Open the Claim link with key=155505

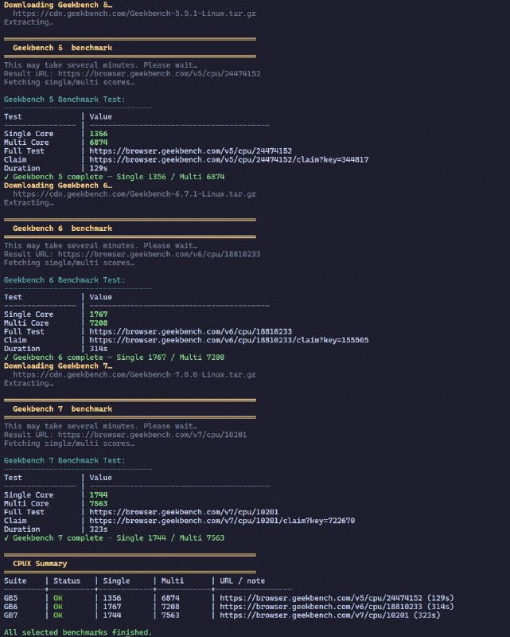point(229,340)
